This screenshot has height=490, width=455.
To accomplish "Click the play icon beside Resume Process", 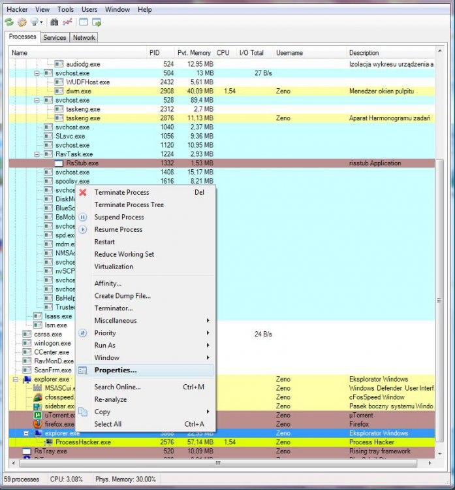I will pos(83,229).
